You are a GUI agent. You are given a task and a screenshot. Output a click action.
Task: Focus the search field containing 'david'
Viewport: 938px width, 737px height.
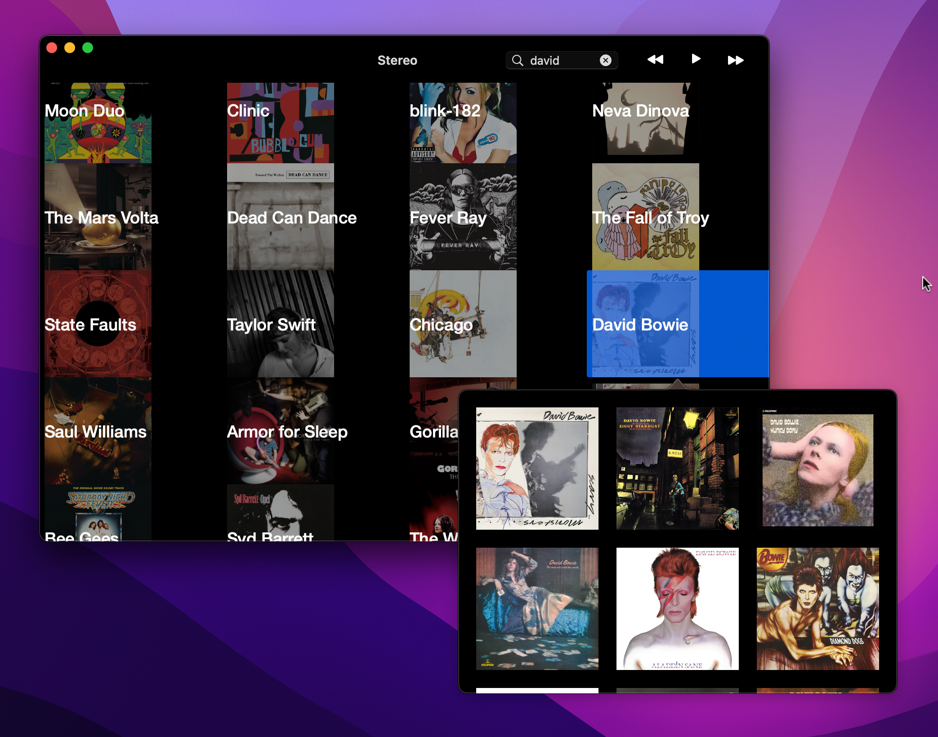pos(562,60)
